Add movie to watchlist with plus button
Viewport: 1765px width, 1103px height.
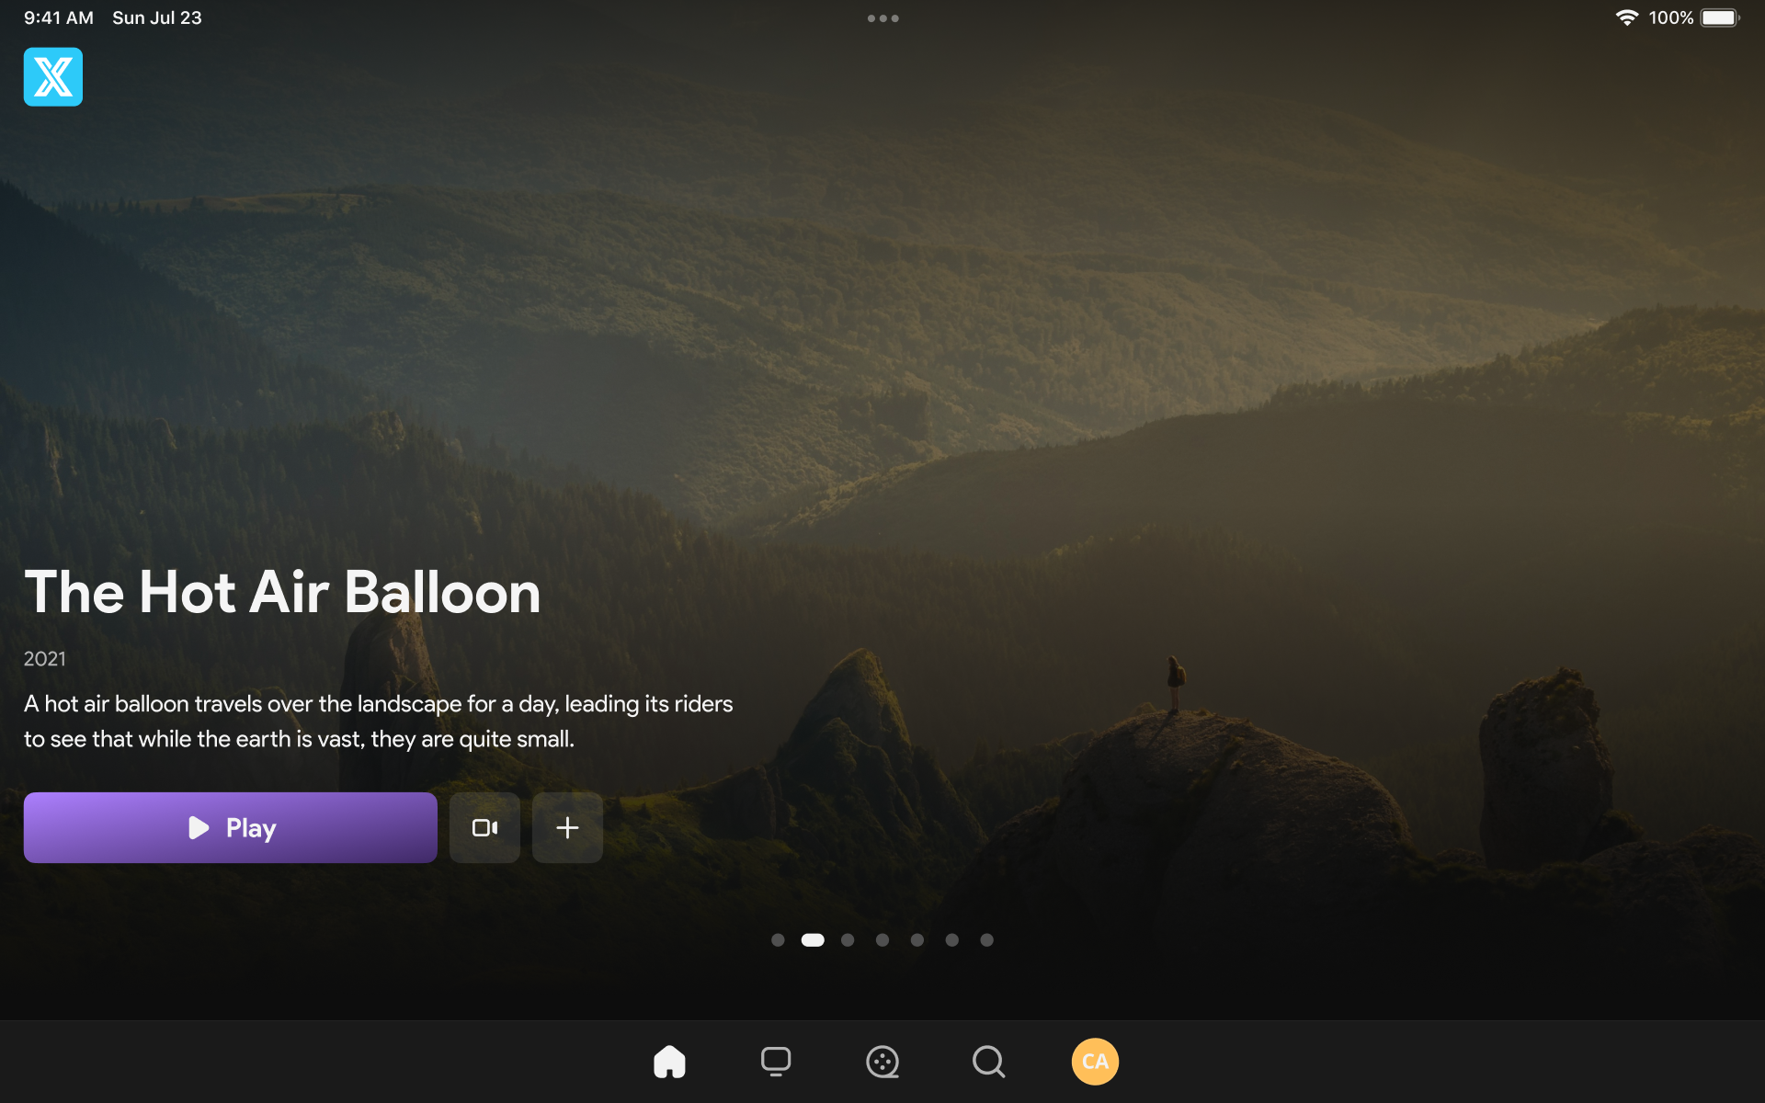[567, 827]
